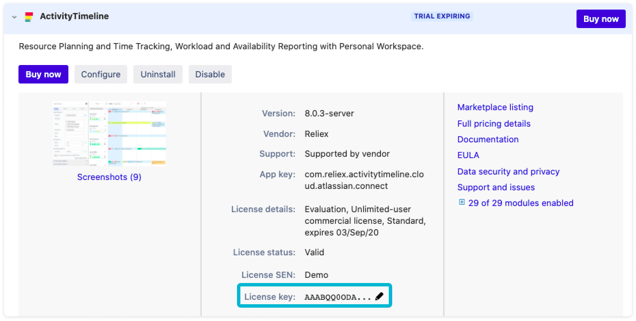Open the Screenshots (9) link
This screenshot has width=636, height=321.
[109, 177]
